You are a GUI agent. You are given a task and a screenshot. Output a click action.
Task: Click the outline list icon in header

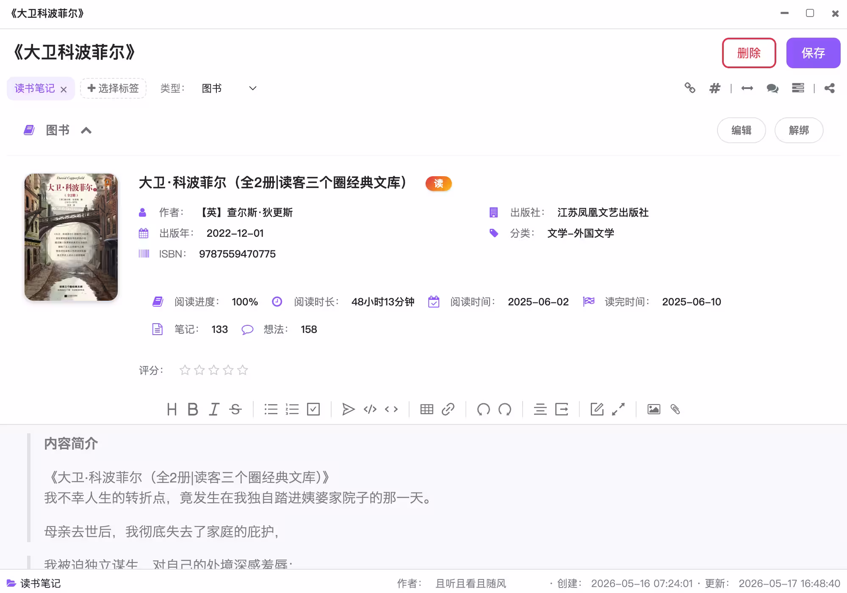pos(798,88)
